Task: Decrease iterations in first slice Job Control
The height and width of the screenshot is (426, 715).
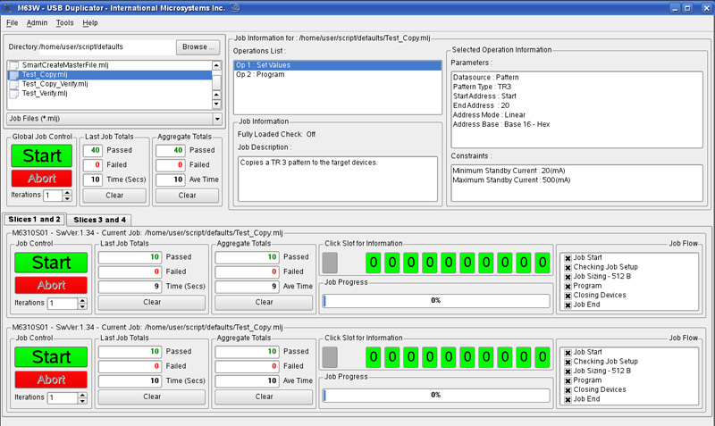Action: click(x=82, y=306)
